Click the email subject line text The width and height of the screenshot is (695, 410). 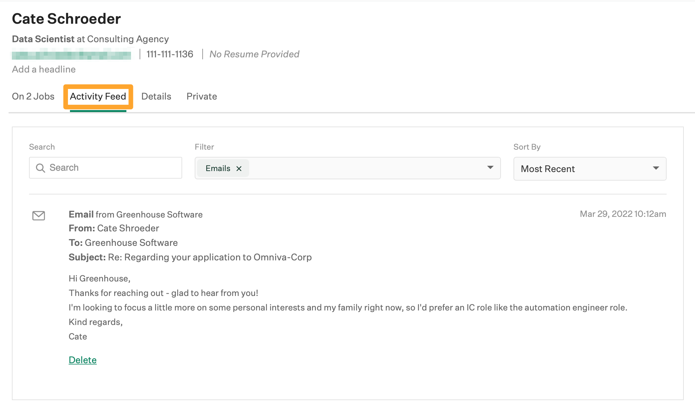(210, 257)
